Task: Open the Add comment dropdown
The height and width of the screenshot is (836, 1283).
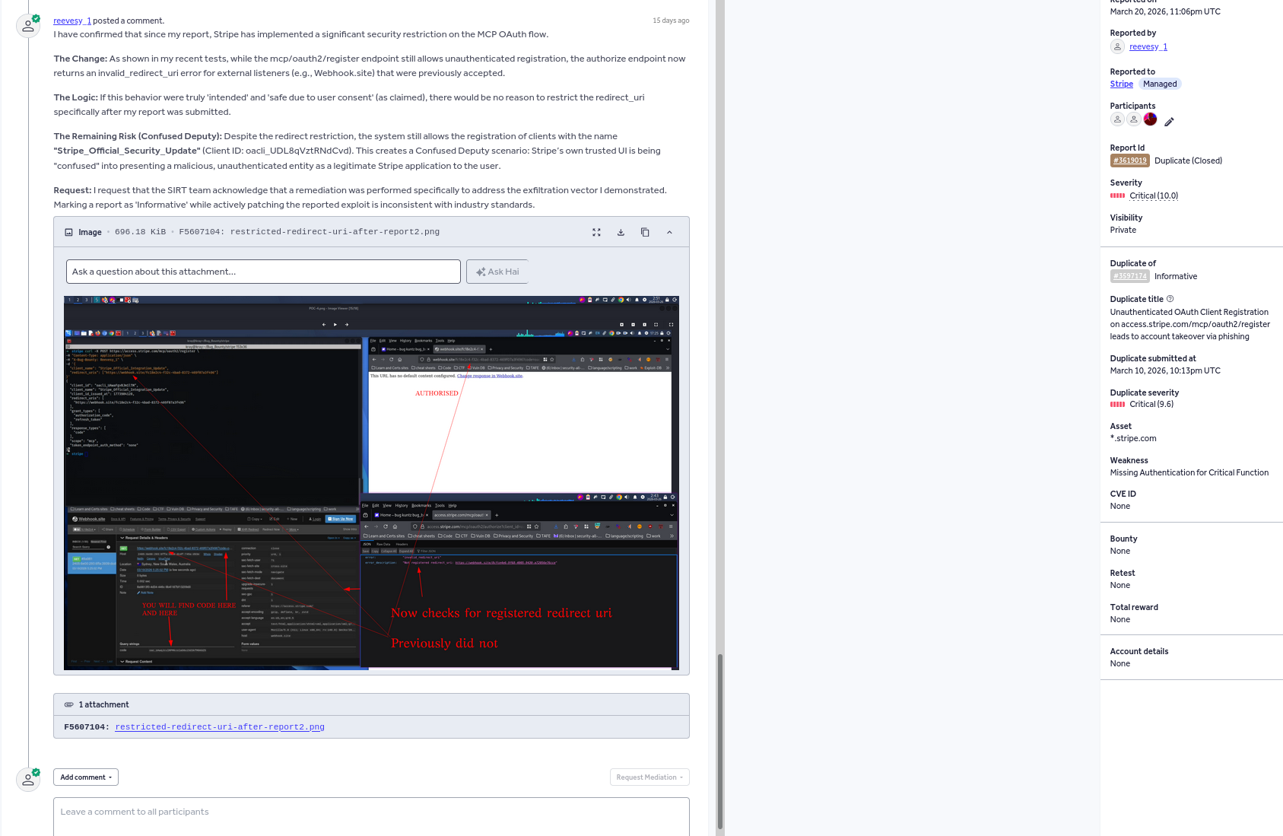Action: pos(86,777)
